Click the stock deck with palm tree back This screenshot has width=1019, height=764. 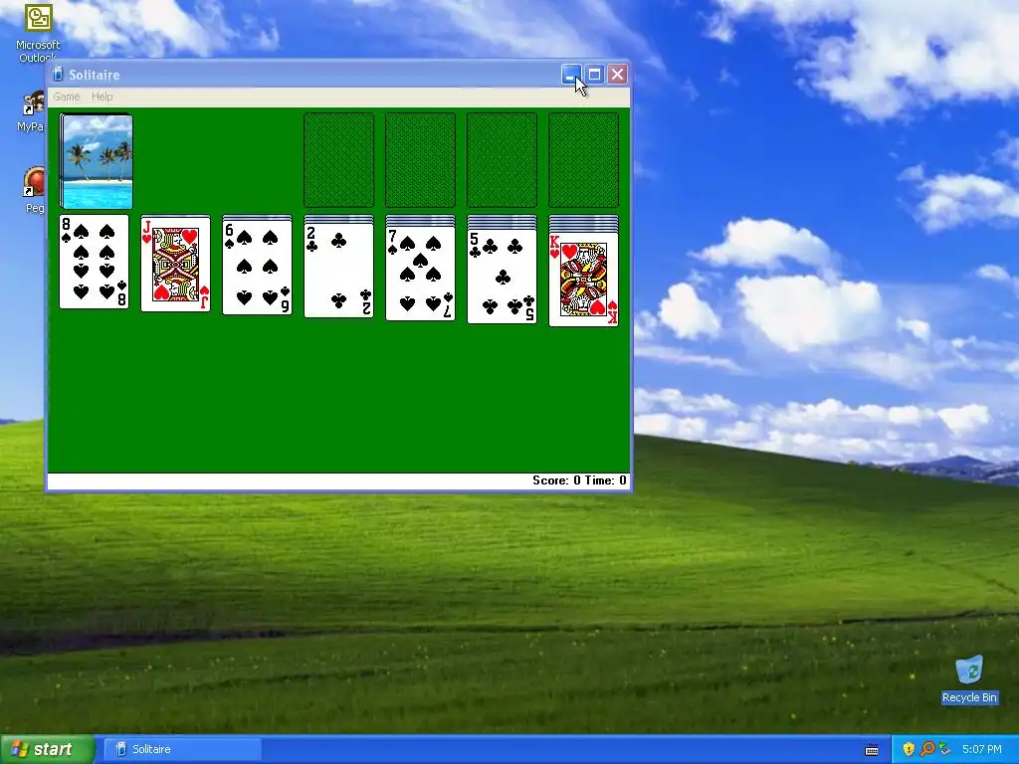97,161
